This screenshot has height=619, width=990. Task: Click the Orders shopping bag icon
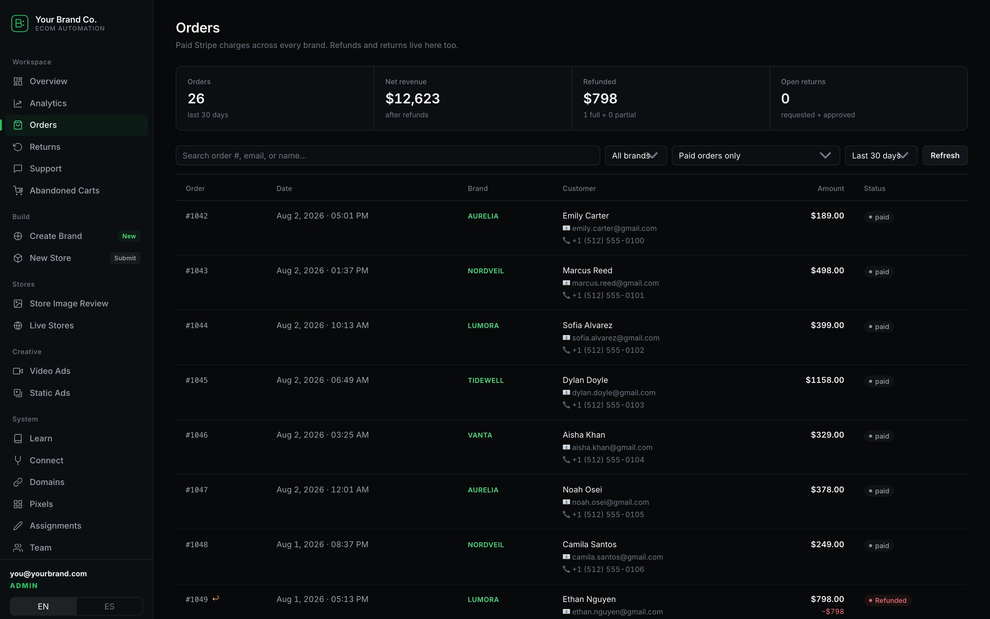[18, 125]
